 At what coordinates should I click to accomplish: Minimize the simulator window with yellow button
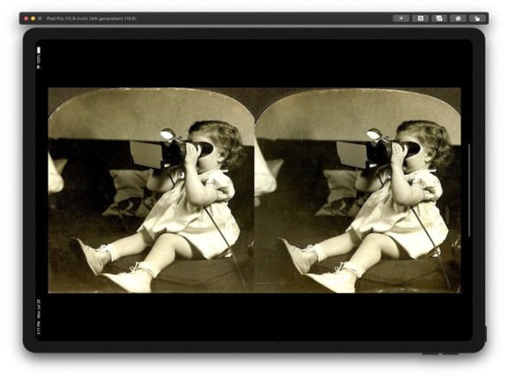pos(33,19)
